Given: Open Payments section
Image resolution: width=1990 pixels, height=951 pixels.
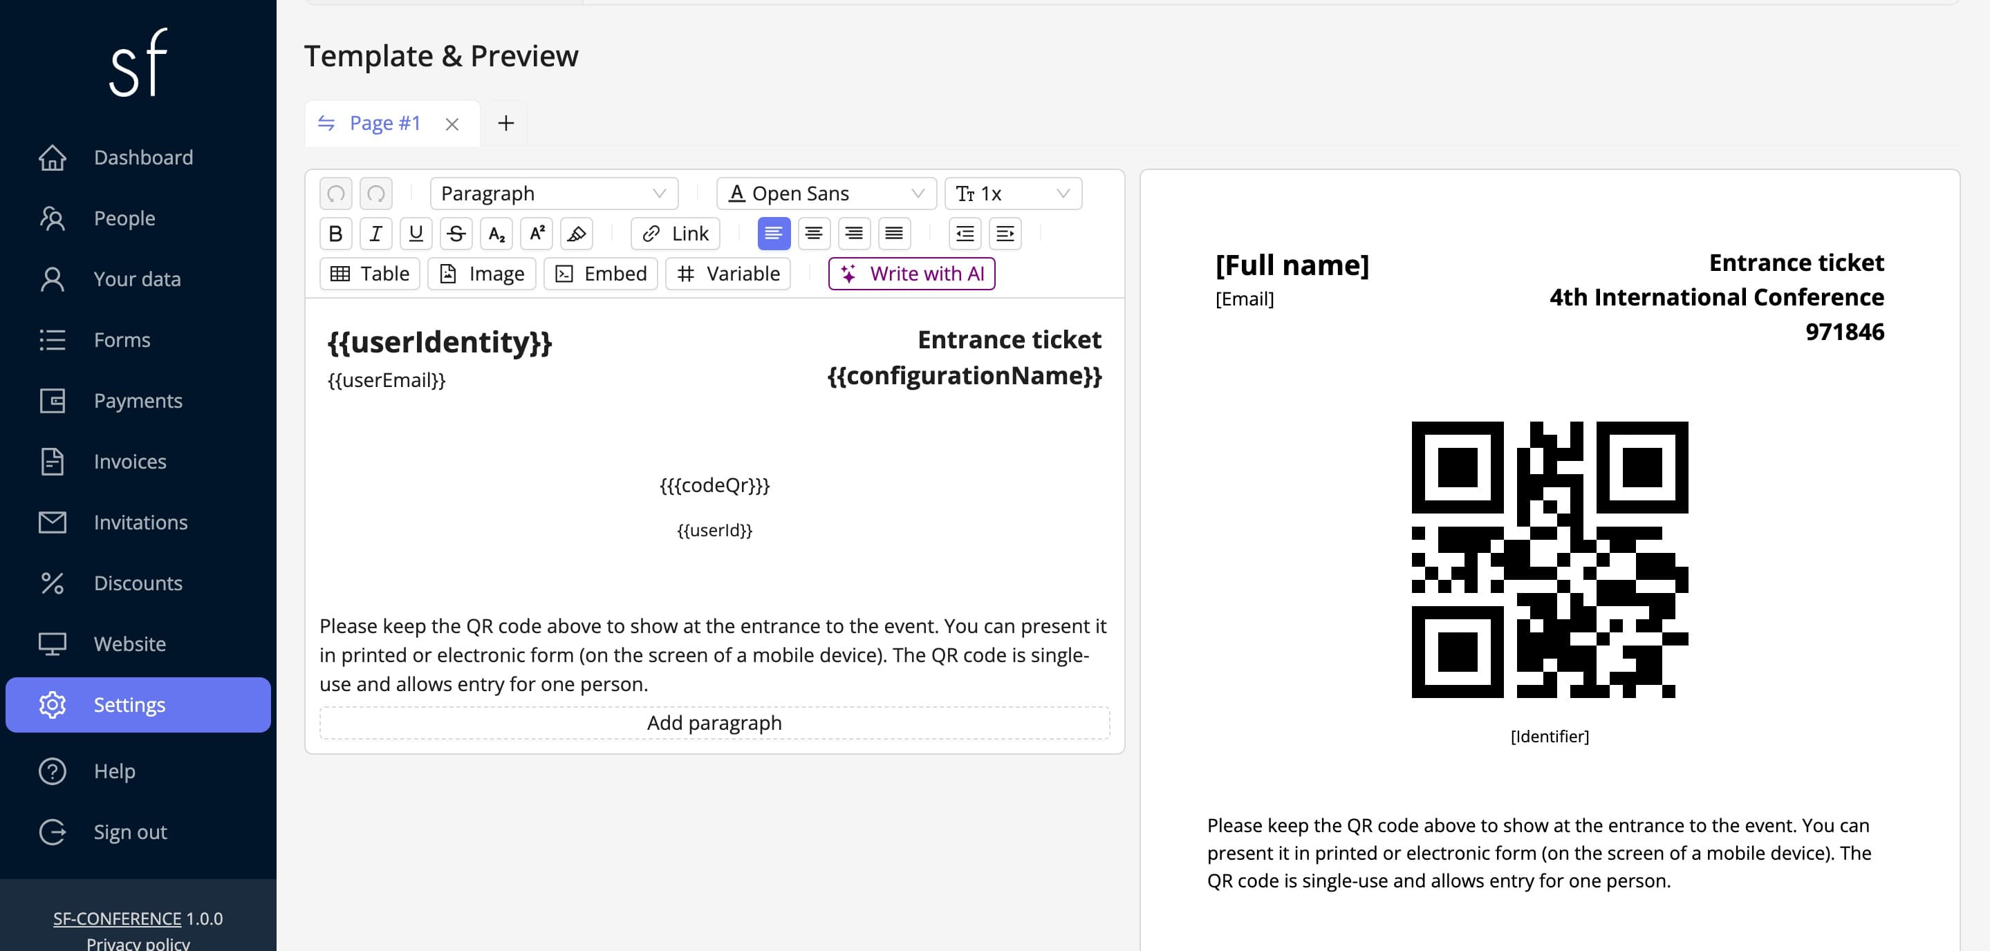Looking at the screenshot, I should pos(138,401).
